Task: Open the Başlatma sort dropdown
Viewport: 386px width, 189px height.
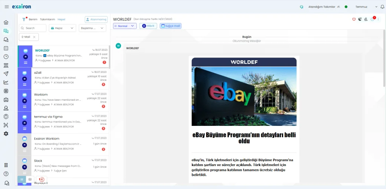Action: tap(93, 28)
